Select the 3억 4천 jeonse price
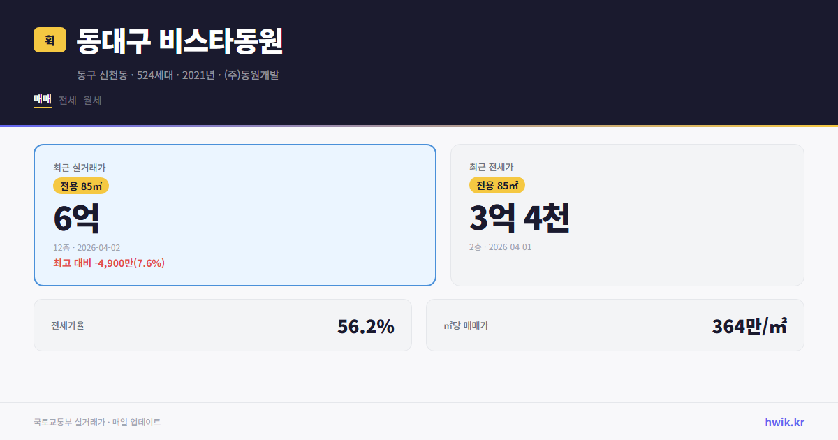Viewport: 838px width, 440px height. point(520,218)
